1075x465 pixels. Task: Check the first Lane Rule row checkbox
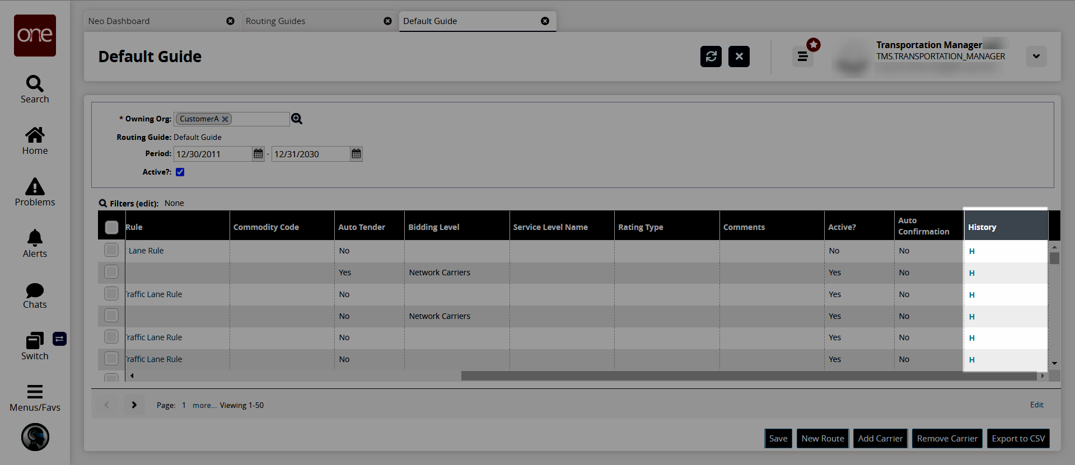point(111,250)
